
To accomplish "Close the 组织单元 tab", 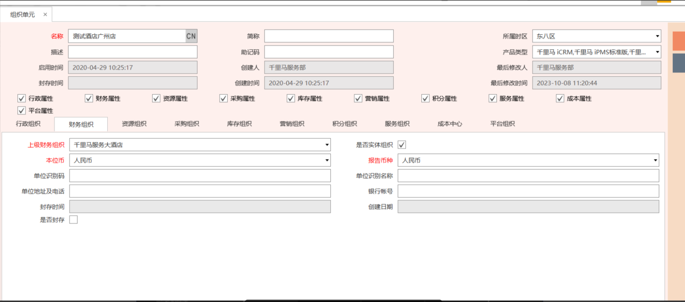I will [45, 15].
